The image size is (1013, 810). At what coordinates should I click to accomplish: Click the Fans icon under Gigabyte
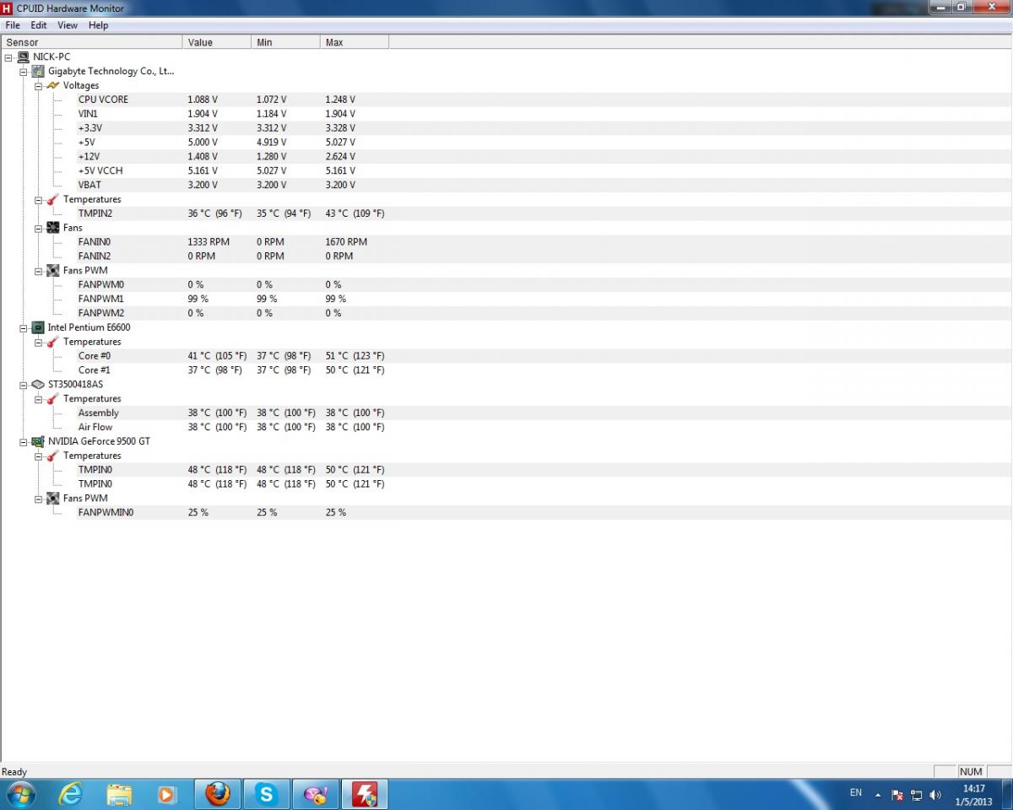[53, 228]
